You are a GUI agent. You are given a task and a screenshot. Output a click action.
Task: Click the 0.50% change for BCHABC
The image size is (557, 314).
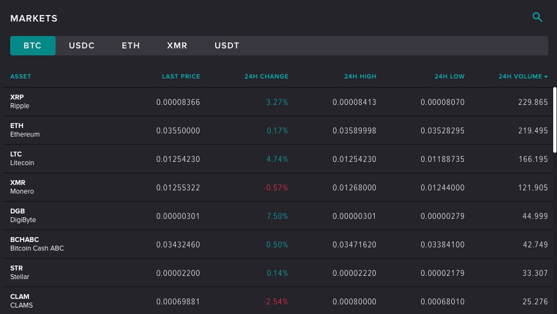pyautogui.click(x=277, y=245)
